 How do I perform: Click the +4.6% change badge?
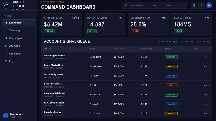pyautogui.click(x=179, y=31)
